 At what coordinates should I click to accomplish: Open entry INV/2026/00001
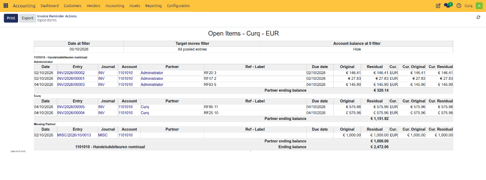(71, 79)
